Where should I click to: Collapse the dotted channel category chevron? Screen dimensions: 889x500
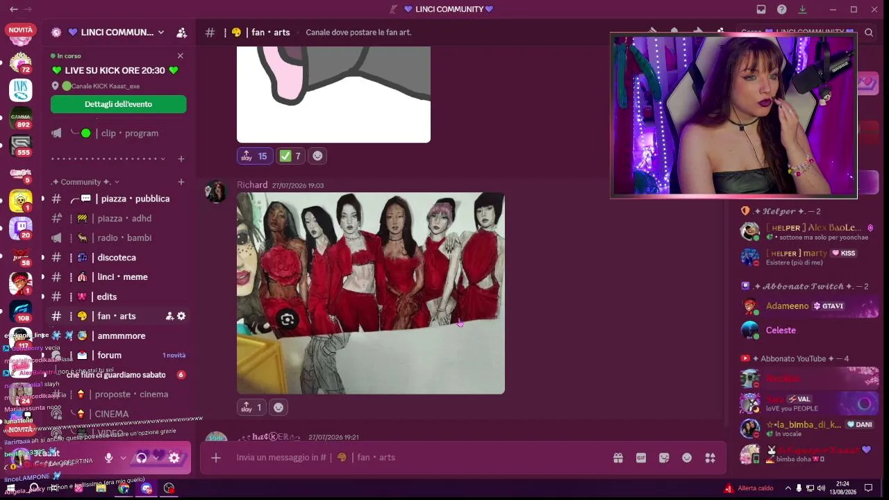[163, 159]
